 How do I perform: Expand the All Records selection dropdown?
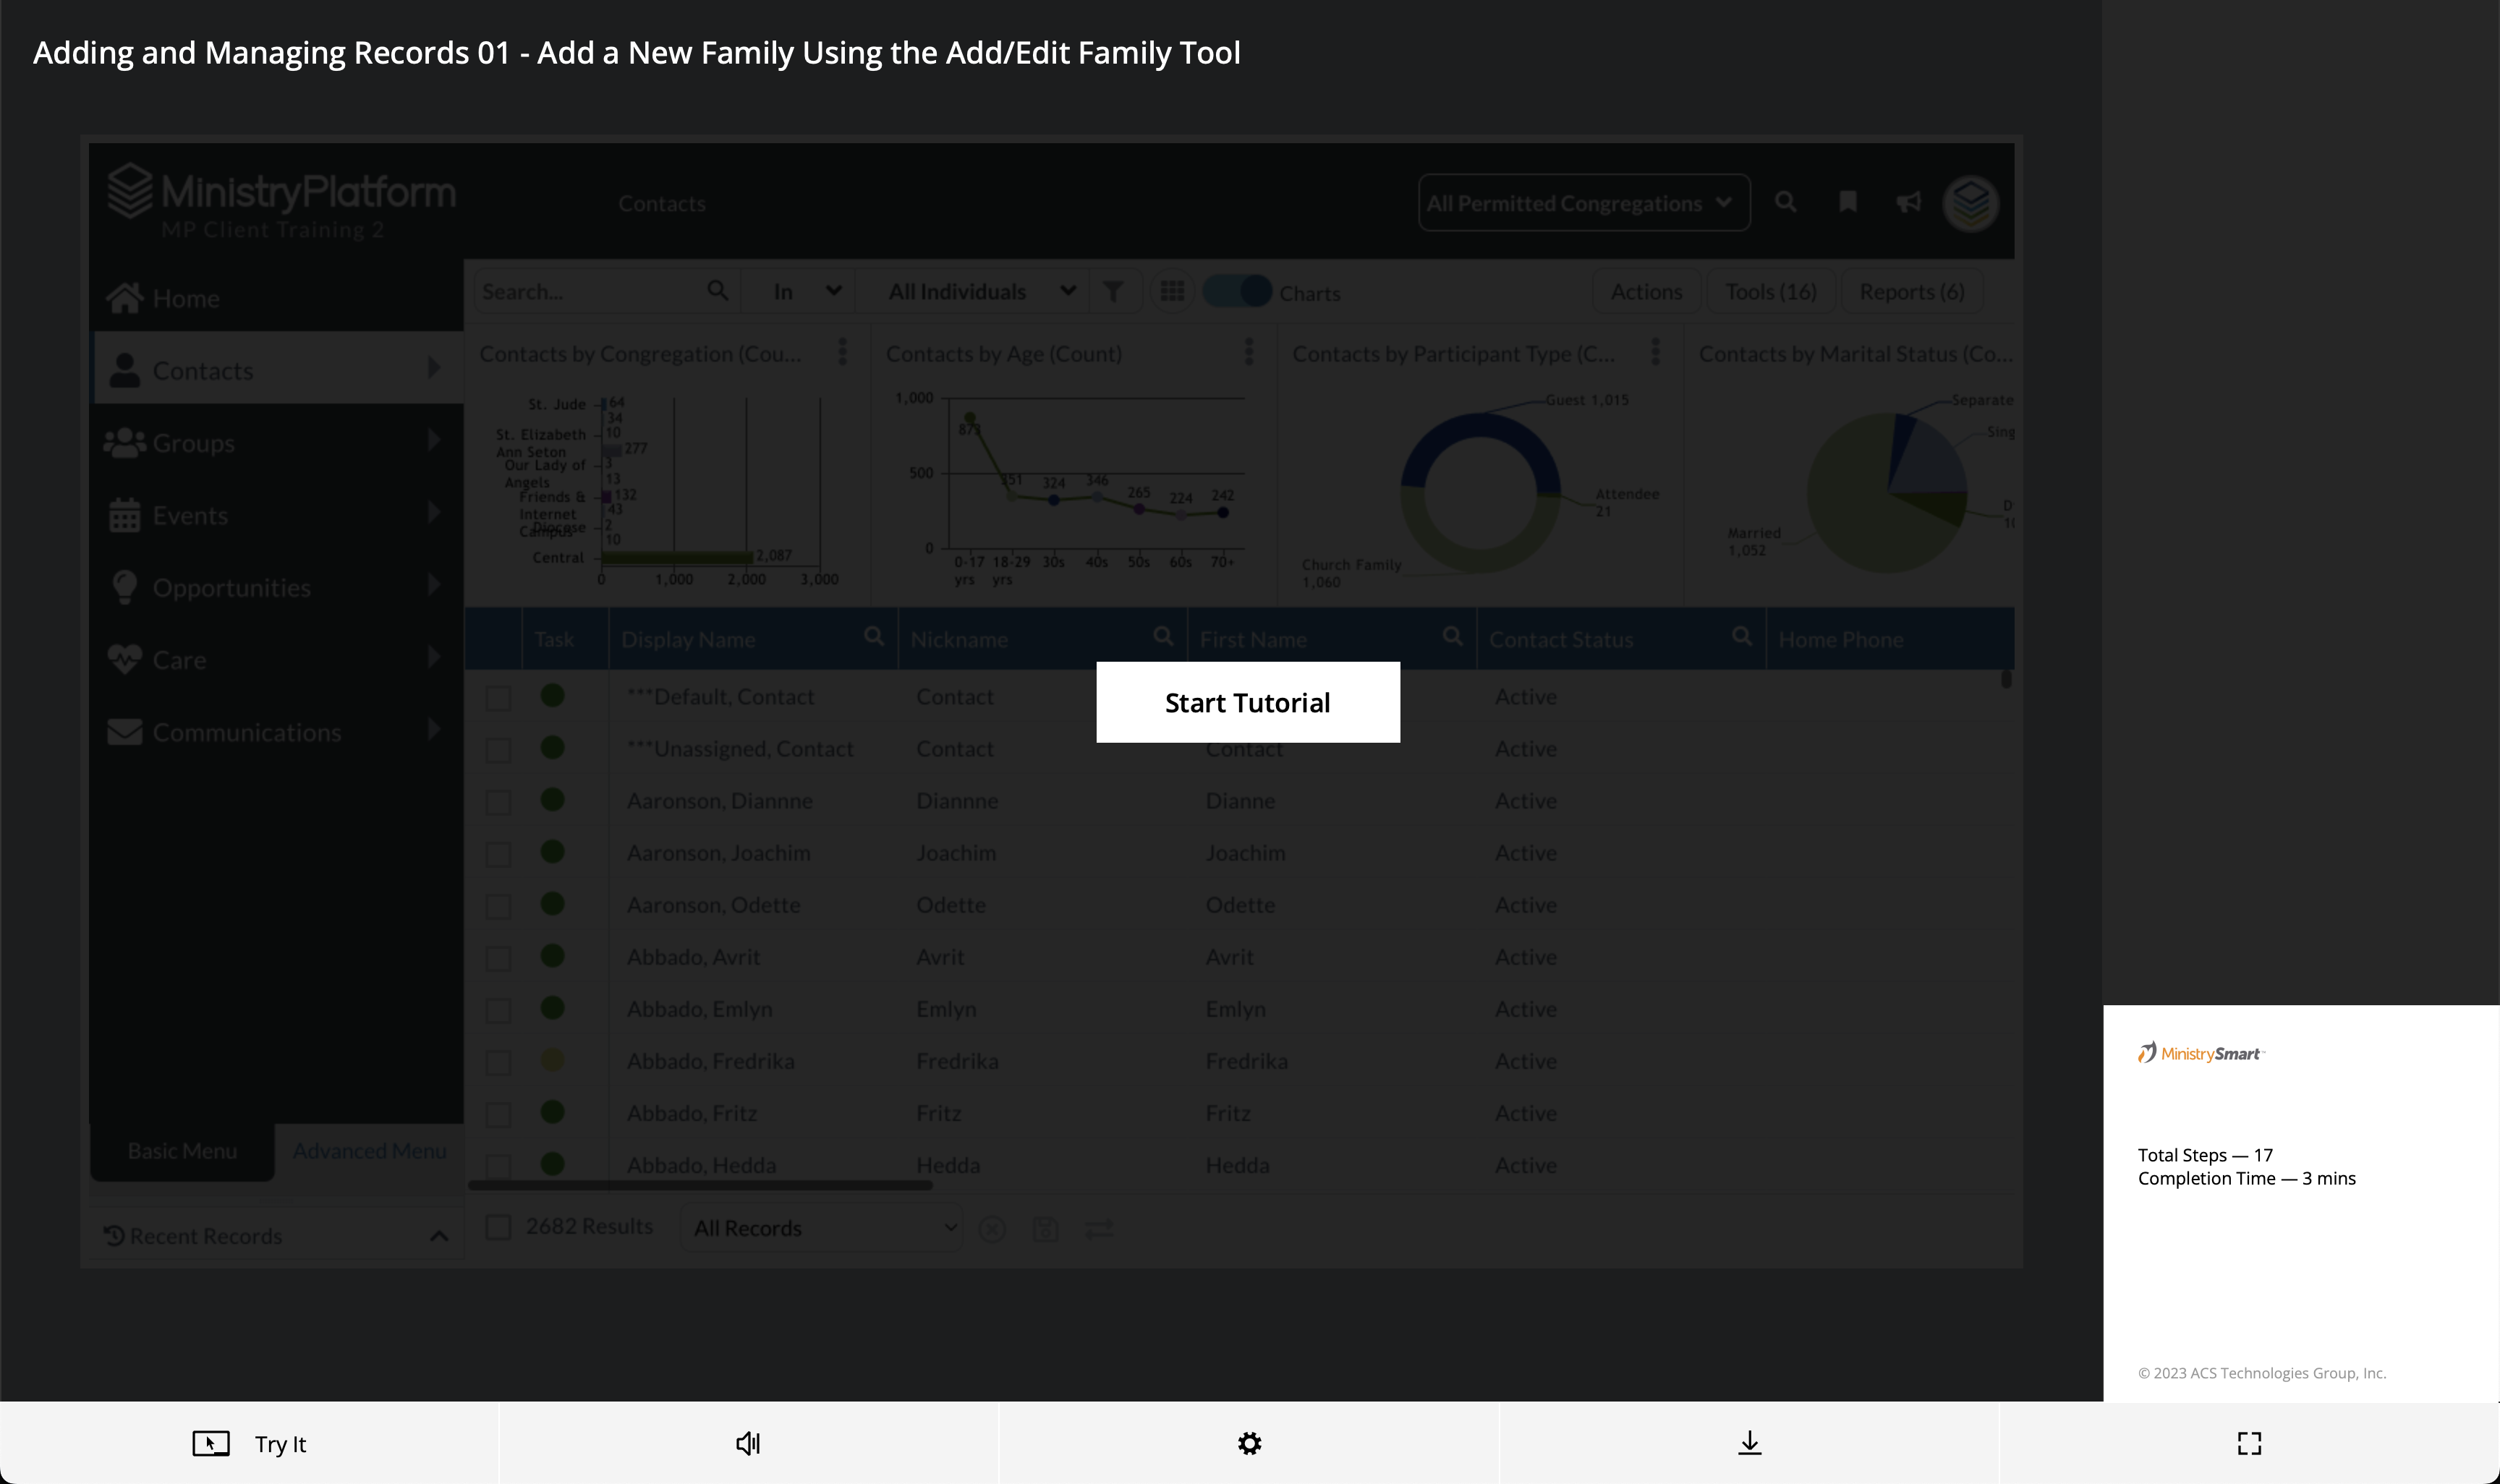pos(822,1228)
